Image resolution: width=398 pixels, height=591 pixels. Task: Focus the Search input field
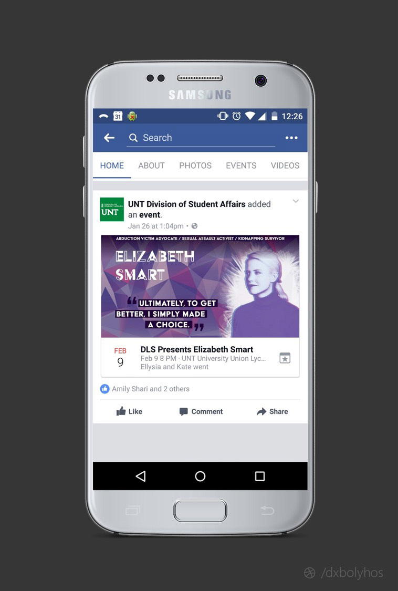point(201,138)
